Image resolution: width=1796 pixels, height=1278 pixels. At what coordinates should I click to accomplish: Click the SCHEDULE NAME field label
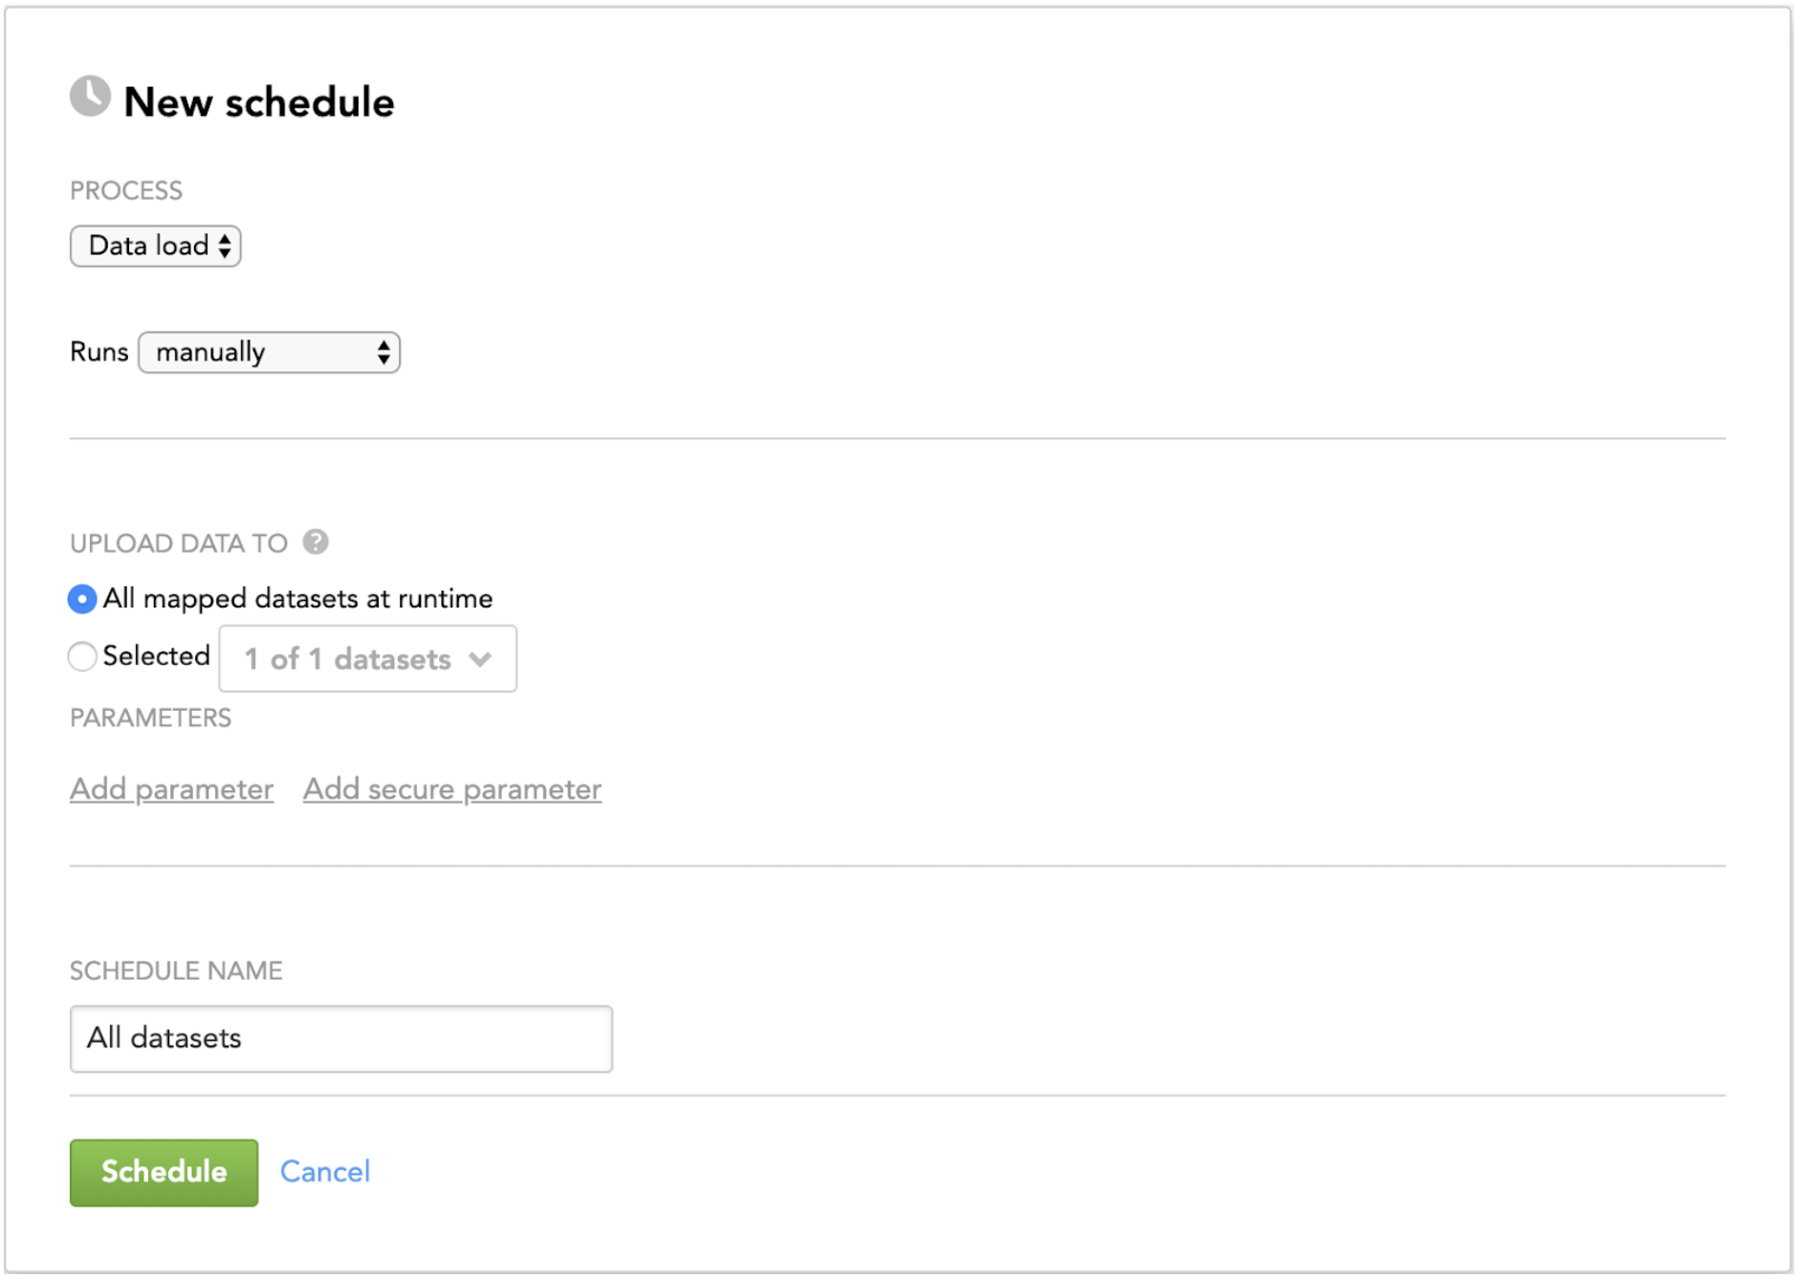coord(176,971)
